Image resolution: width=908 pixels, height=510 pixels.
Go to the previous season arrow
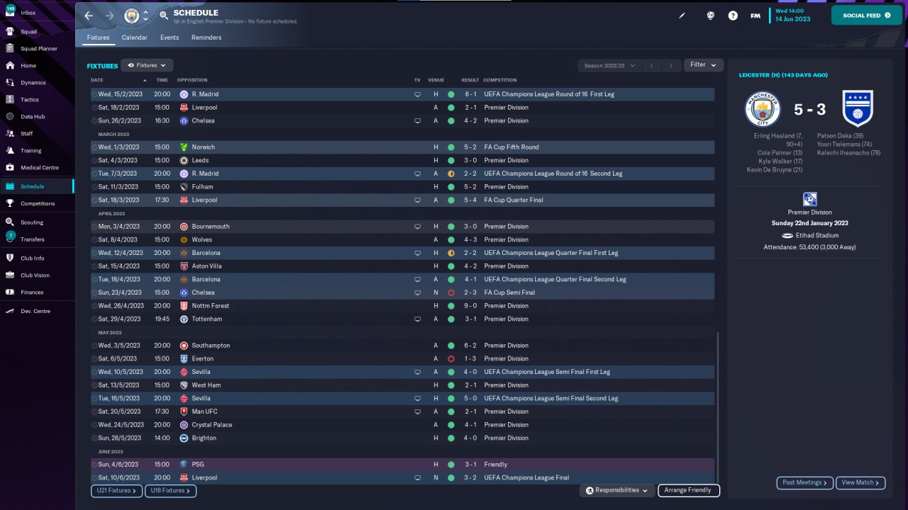(x=652, y=65)
